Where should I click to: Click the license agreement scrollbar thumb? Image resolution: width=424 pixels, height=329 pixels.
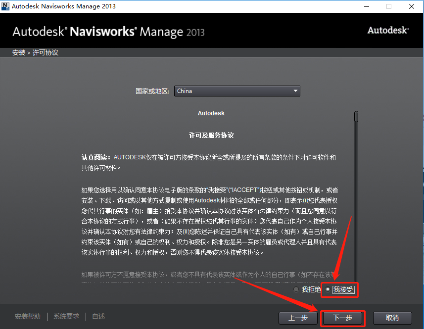356,117
